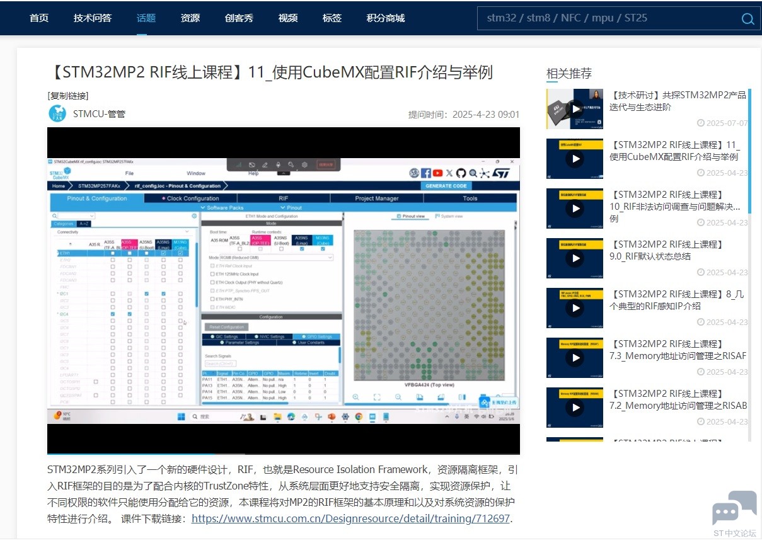Click the Windows Start icon in taskbar
Image resolution: width=762 pixels, height=543 pixels.
pyautogui.click(x=182, y=416)
